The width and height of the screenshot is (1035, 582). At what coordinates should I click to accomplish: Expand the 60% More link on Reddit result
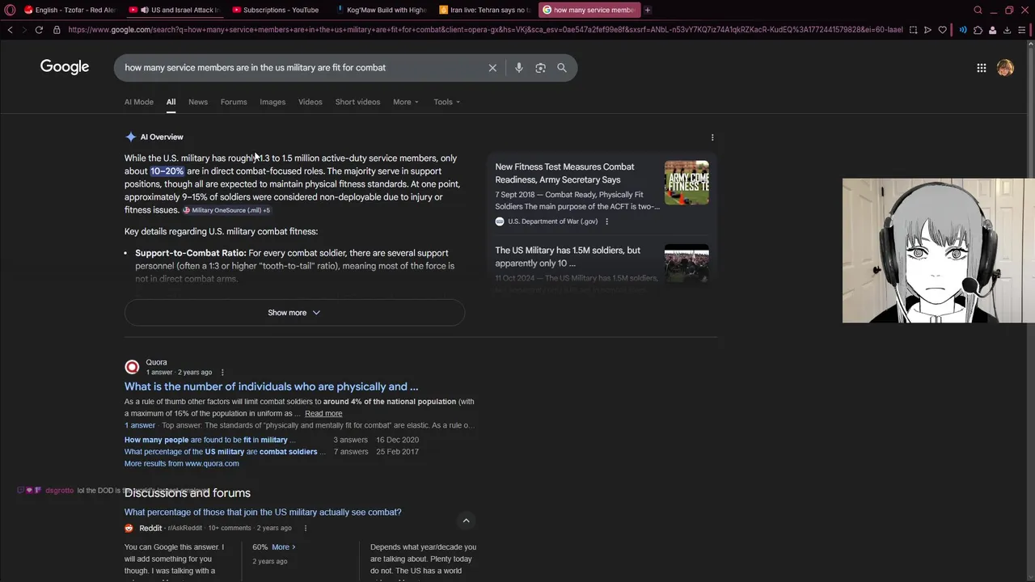[284, 547]
